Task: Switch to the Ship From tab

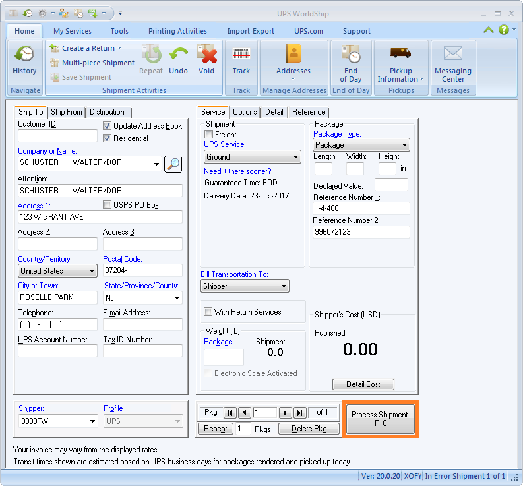Action: [x=67, y=112]
